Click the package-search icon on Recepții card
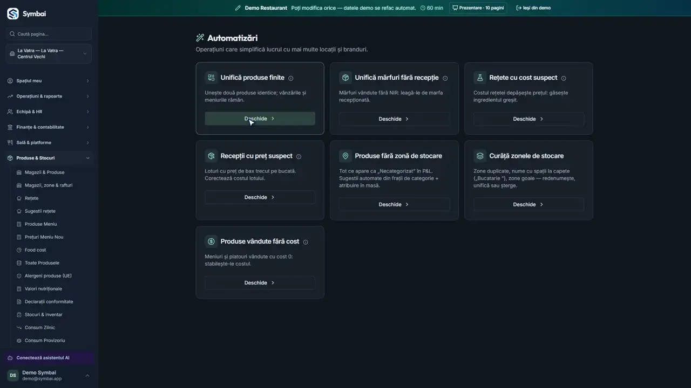Viewport: 691px width, 388px height. coord(211,156)
